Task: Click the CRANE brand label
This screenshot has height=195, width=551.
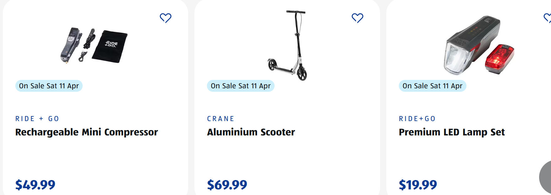Action: [221, 119]
